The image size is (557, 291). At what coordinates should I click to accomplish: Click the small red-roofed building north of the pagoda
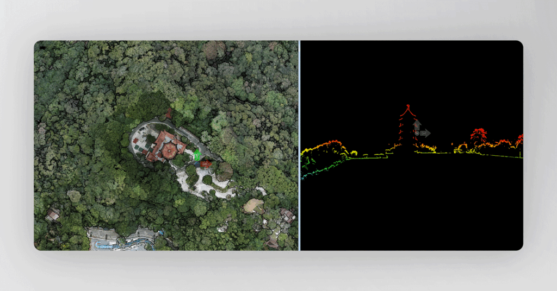point(169,113)
